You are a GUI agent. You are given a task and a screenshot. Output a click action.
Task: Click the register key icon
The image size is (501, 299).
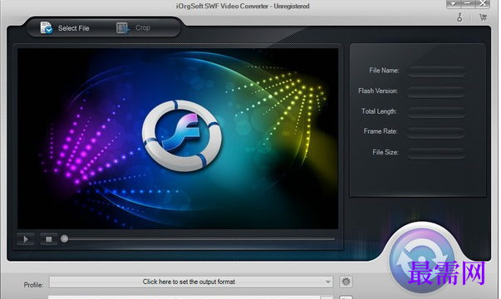pyautogui.click(x=459, y=17)
